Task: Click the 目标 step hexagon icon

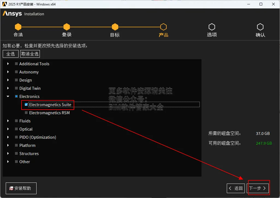Action: pos(115,27)
